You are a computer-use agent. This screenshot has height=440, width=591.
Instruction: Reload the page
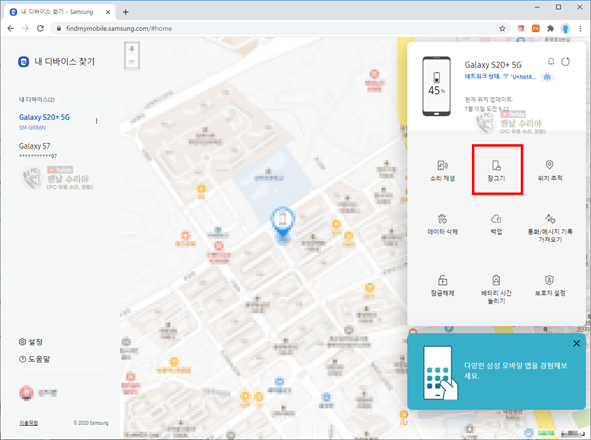coord(40,28)
